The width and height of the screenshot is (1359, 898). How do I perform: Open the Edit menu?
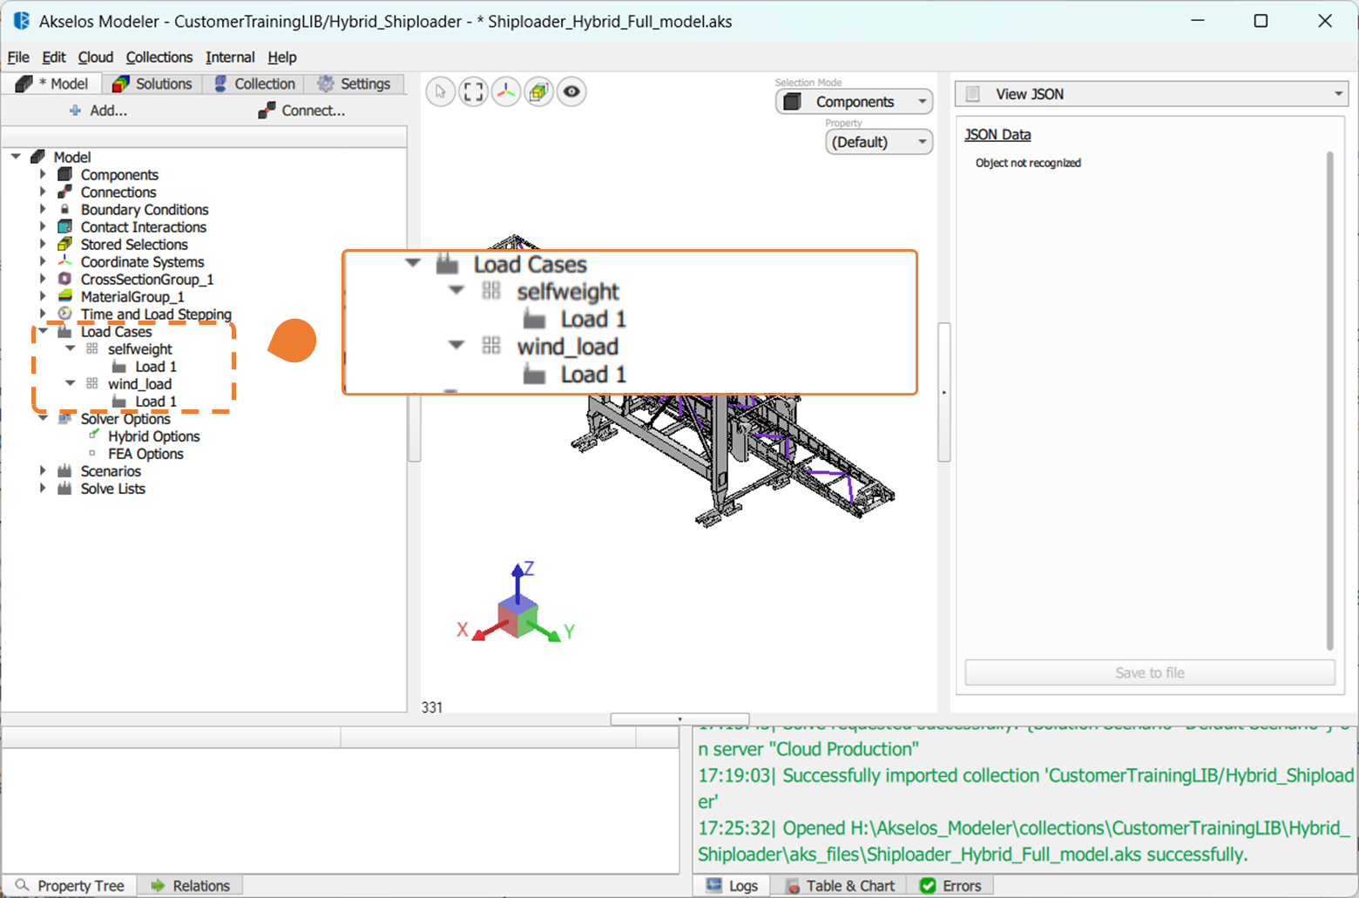(54, 57)
